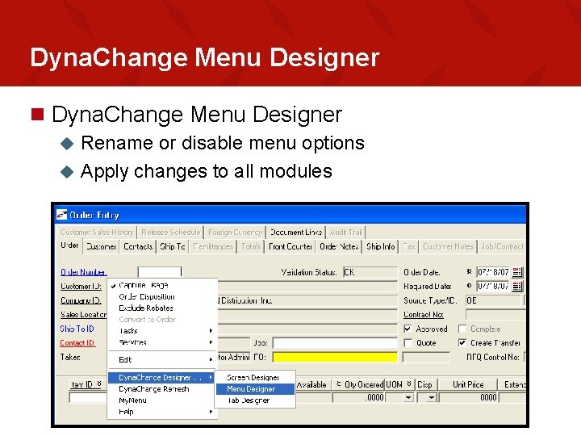Click the Validation Status field

tap(370, 272)
